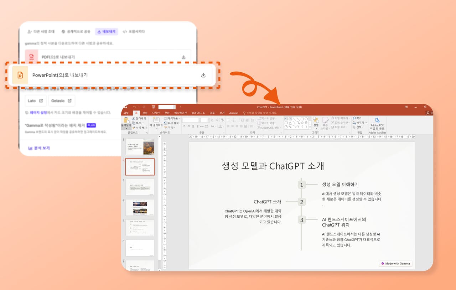Click the ribbon display options icon in title bar
This screenshot has height=290, width=456.
406,107
